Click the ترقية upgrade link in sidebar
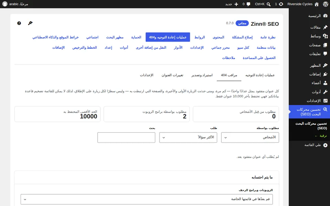 click(x=321, y=136)
